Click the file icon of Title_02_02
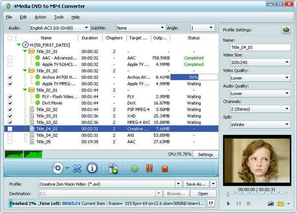This screenshot has height=213, width=297. 32,109
